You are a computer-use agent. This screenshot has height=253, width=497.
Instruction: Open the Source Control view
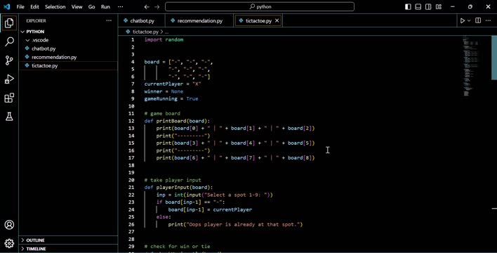coord(10,60)
